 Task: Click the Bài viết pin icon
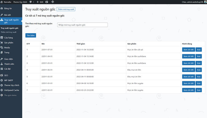(2, 15)
